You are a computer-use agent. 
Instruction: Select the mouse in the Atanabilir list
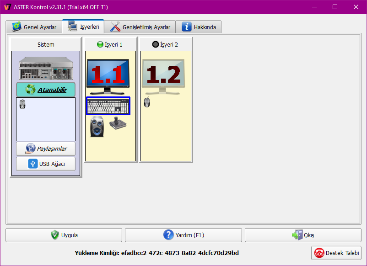click(22, 104)
